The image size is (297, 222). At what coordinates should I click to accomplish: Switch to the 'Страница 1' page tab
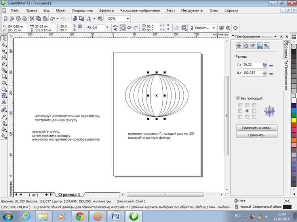(x=69, y=195)
